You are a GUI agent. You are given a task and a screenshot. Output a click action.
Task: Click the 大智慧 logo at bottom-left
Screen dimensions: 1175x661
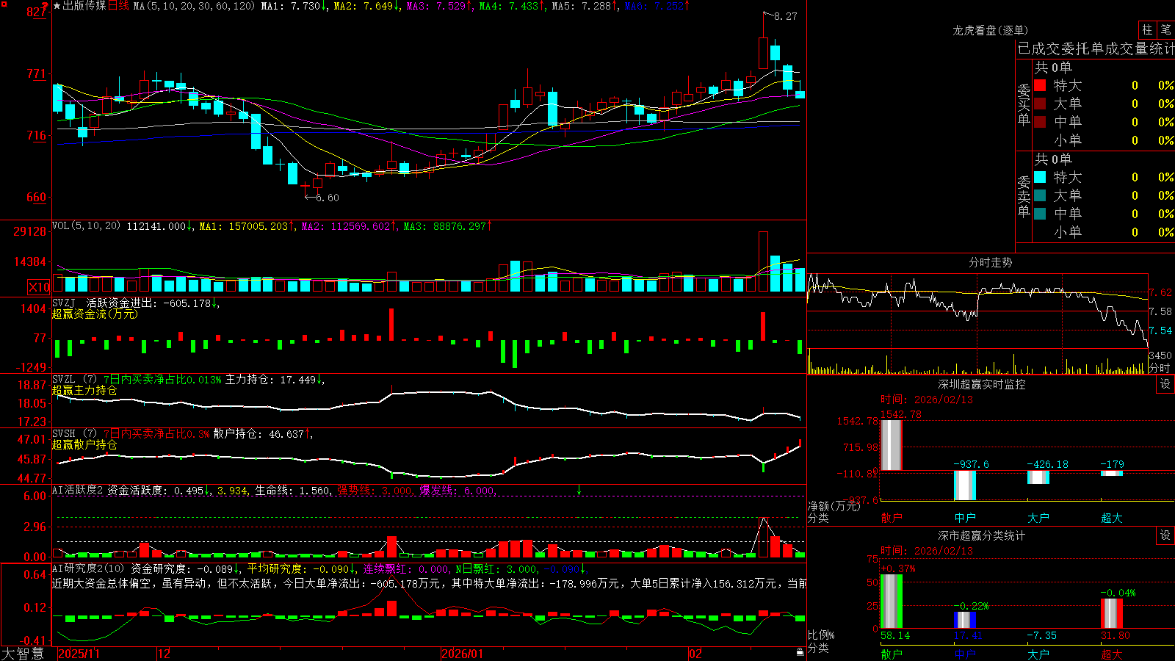coord(23,653)
